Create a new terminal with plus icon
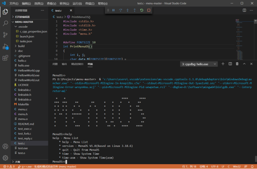The image size is (257, 169). click(223, 64)
